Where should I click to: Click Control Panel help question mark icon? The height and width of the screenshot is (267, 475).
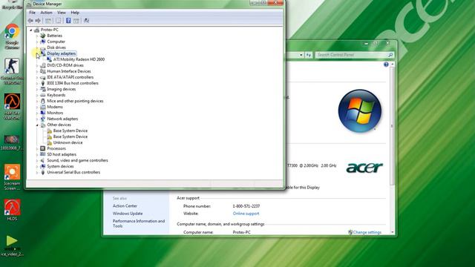point(386,65)
